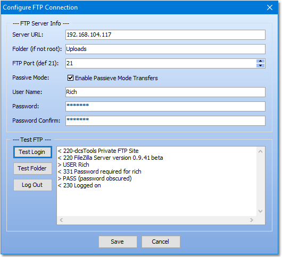This screenshot has height=258, width=282.
Task: Click into the Password field
Action: (165, 106)
